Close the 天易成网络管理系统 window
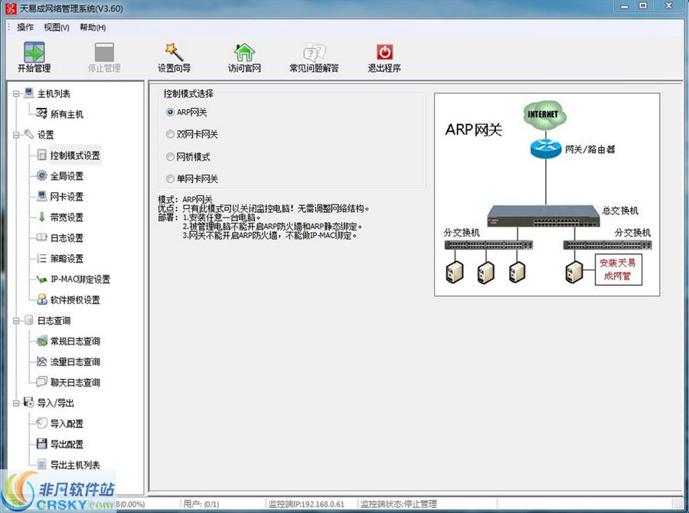 [669, 6]
